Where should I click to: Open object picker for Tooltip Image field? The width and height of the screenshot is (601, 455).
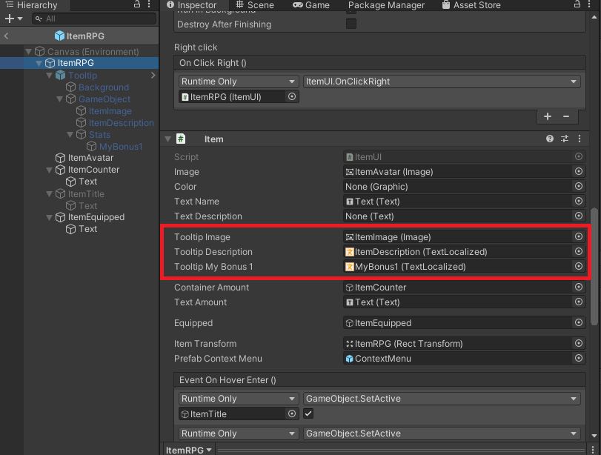[x=579, y=236]
